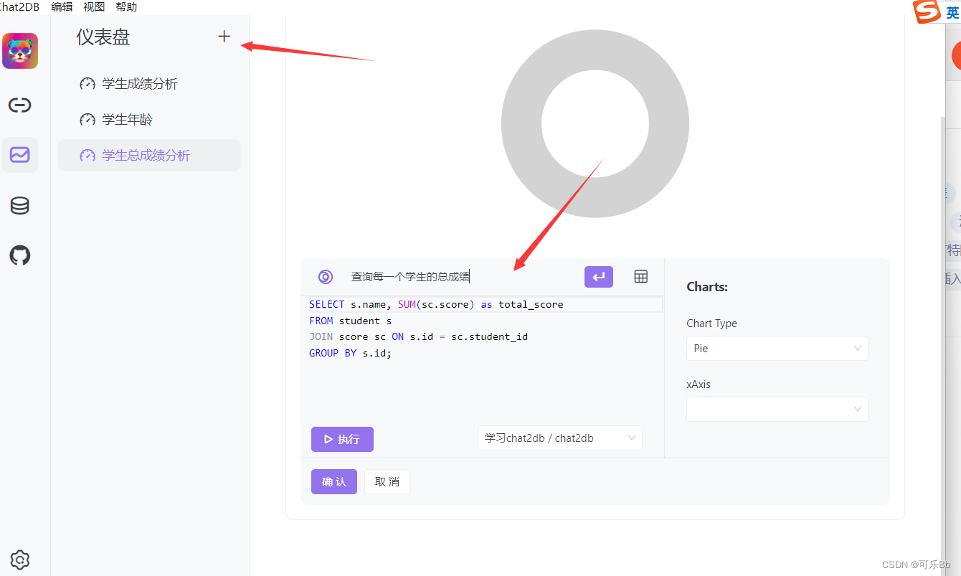Open the GitHub icon in sidebar
Screen dimensions: 961x576
point(20,255)
